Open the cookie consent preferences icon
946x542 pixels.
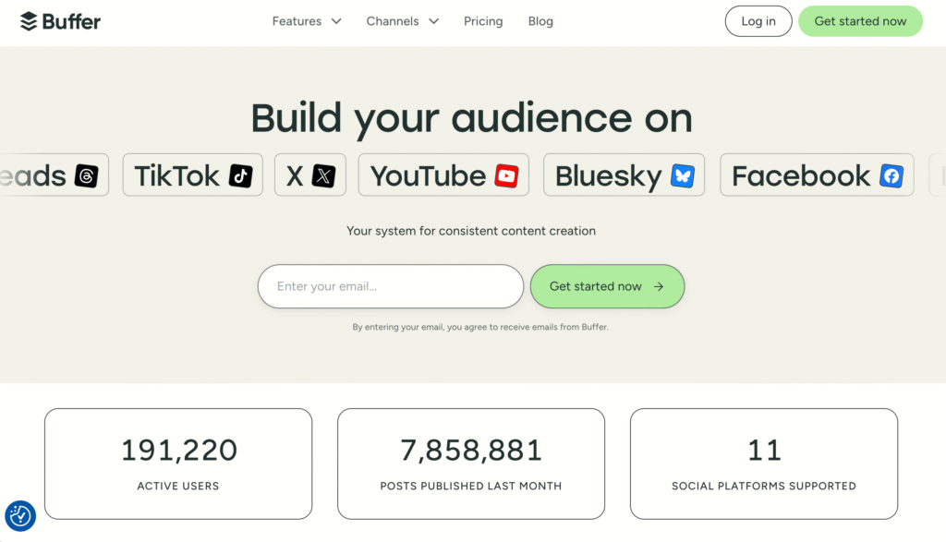(x=20, y=516)
